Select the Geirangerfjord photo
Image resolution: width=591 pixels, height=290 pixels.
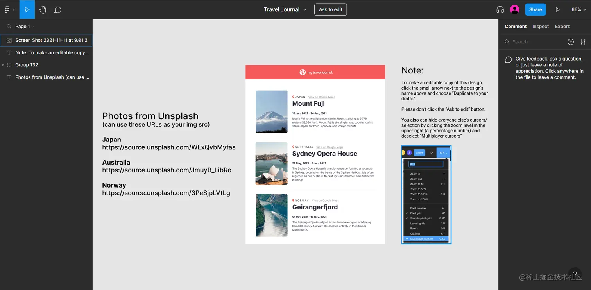(272, 215)
